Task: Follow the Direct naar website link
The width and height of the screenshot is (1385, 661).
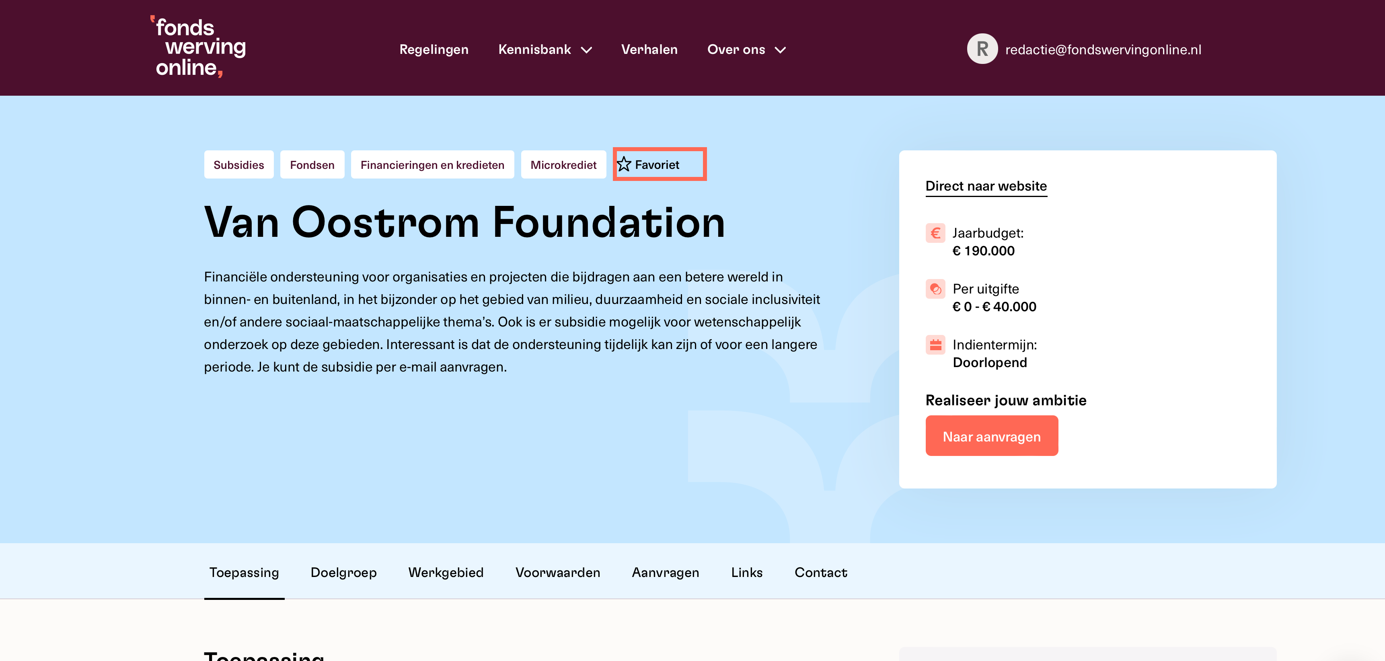Action: point(986,187)
